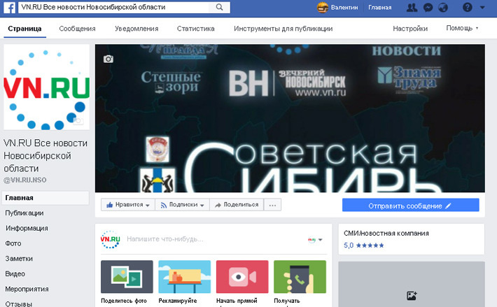Click Отправить сообщение button
Screen dimensions: 497x307
(410, 205)
